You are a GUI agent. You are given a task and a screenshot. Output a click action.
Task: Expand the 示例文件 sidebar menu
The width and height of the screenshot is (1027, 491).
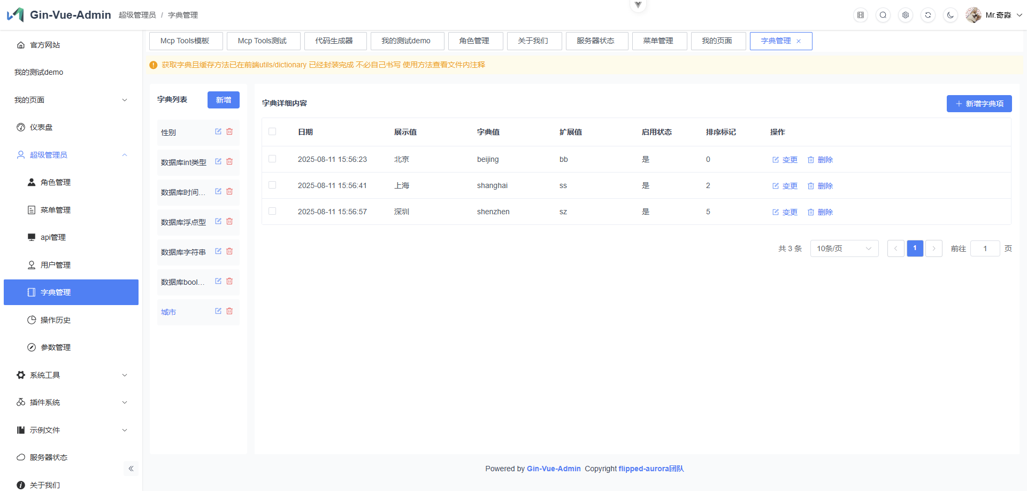[71, 430]
